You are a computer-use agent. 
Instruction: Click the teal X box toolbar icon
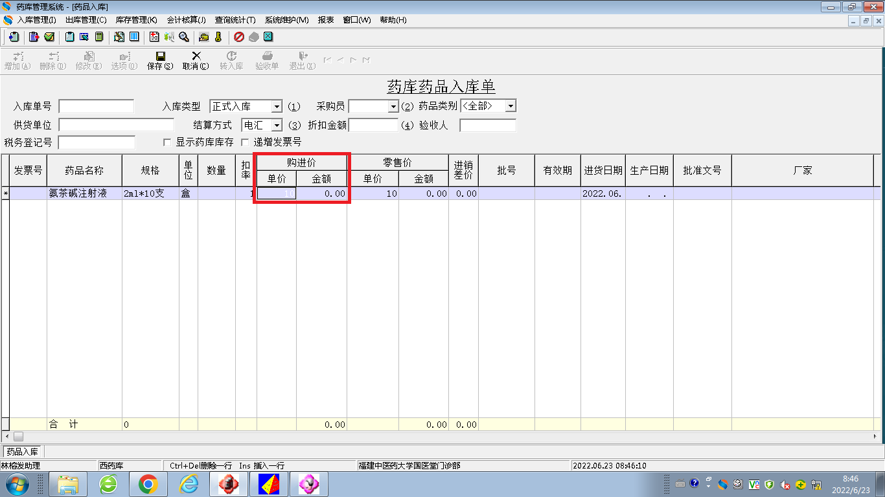[268, 37]
